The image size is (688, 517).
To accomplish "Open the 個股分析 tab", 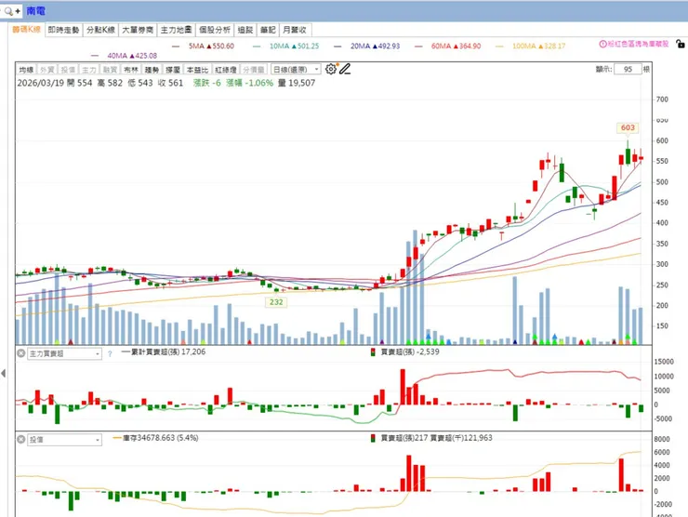I will [x=215, y=30].
